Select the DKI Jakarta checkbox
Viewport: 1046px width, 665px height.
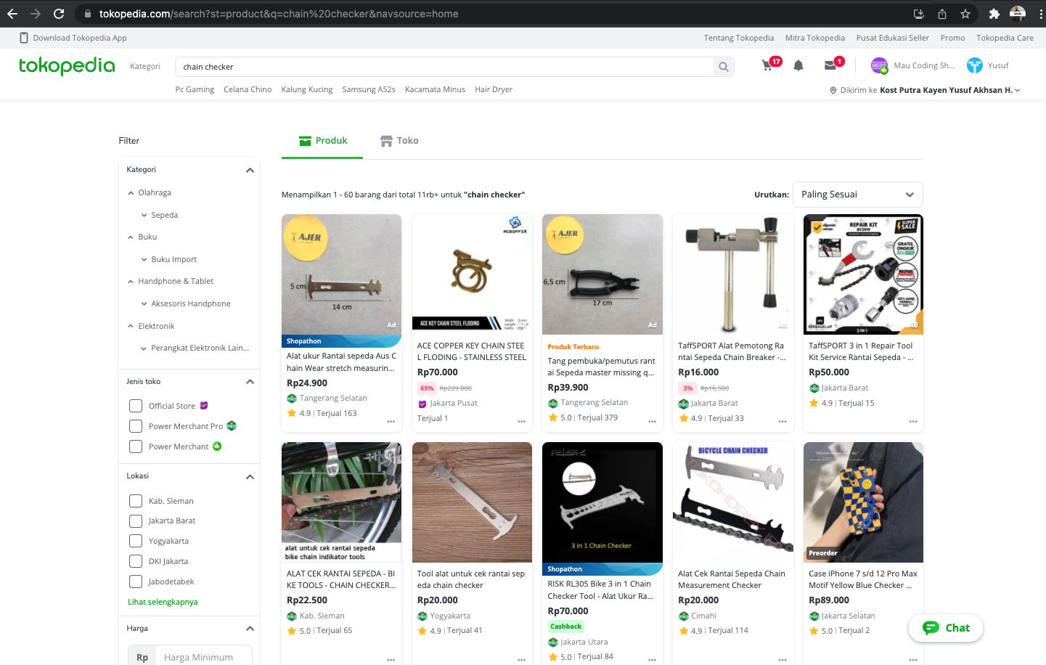tap(136, 561)
